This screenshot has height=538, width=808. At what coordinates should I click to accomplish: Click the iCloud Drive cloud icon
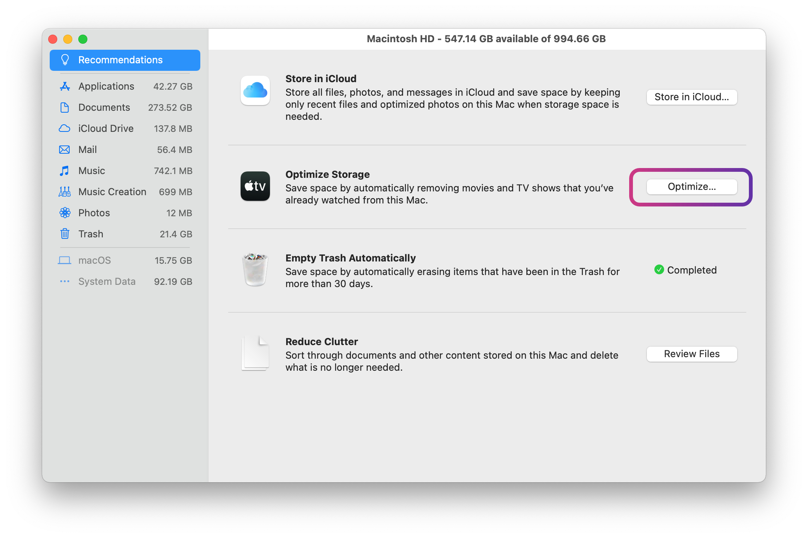(x=65, y=128)
